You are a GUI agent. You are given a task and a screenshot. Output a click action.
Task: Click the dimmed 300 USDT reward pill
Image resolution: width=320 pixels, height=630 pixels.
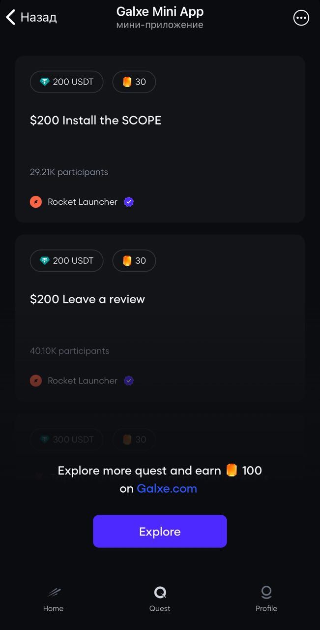coord(66,440)
